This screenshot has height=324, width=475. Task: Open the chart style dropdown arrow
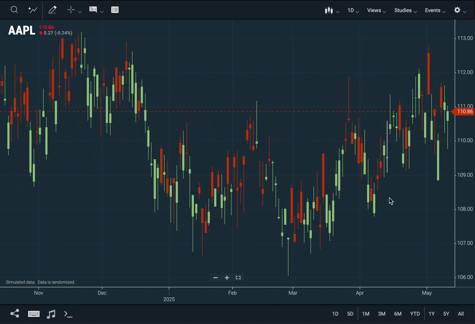tap(338, 12)
